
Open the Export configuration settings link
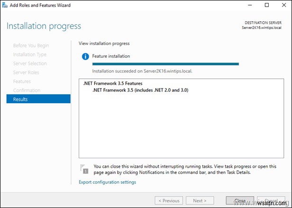pos(107,182)
